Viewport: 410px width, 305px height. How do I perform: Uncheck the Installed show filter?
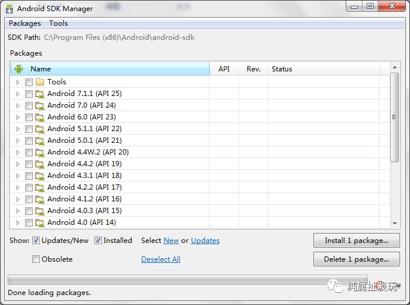pos(98,241)
